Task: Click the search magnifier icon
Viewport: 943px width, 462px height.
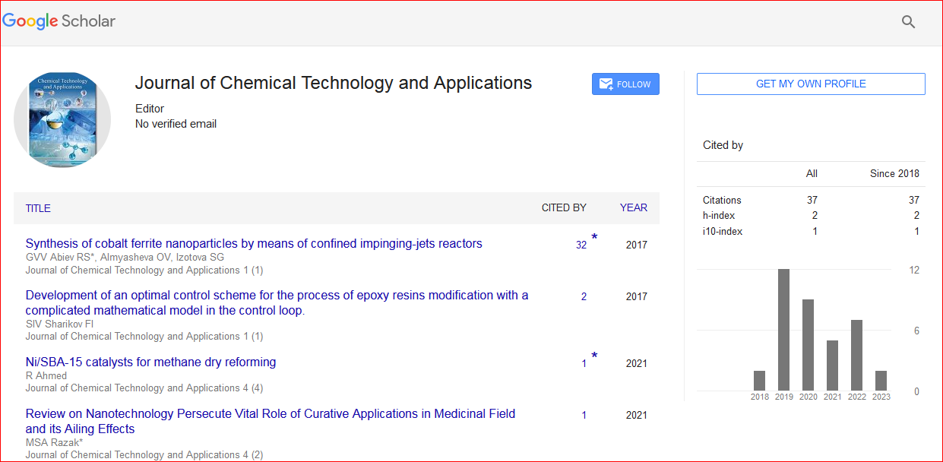Action: (908, 22)
